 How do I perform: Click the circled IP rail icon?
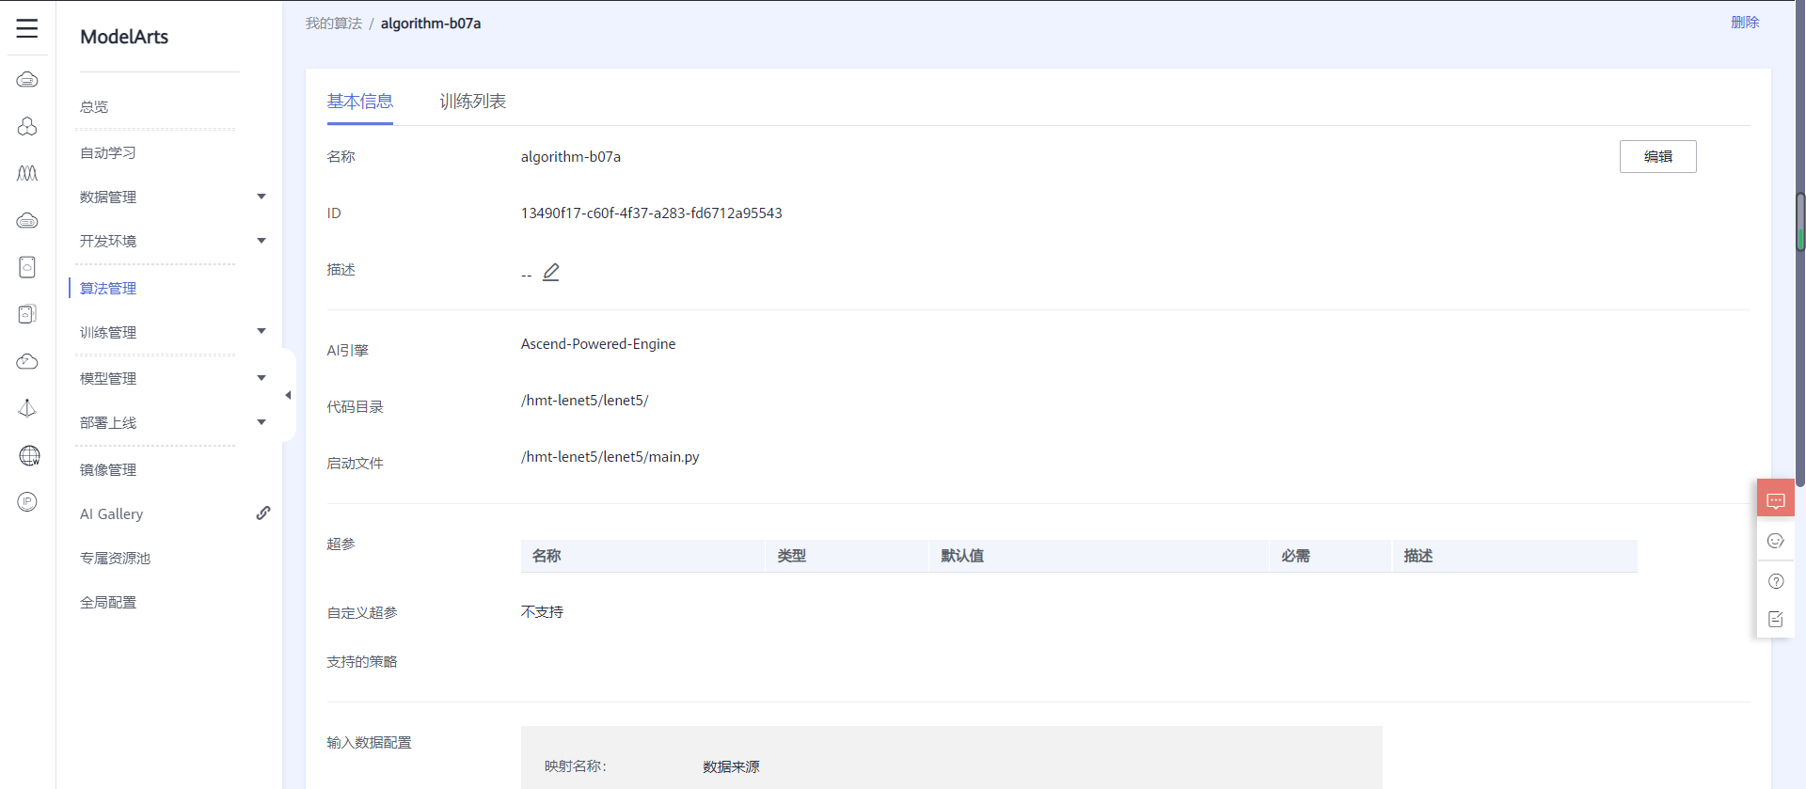[27, 502]
